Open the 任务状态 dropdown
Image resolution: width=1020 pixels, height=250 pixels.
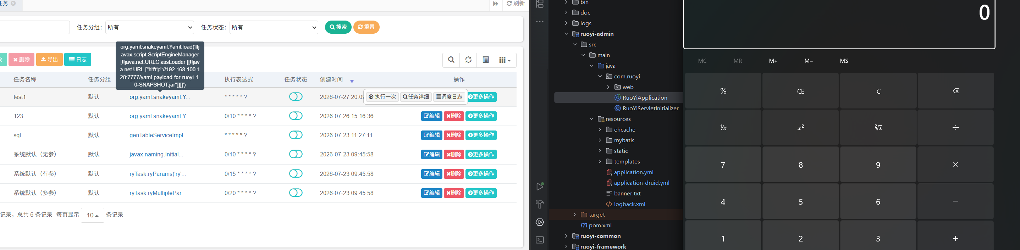pyautogui.click(x=274, y=27)
